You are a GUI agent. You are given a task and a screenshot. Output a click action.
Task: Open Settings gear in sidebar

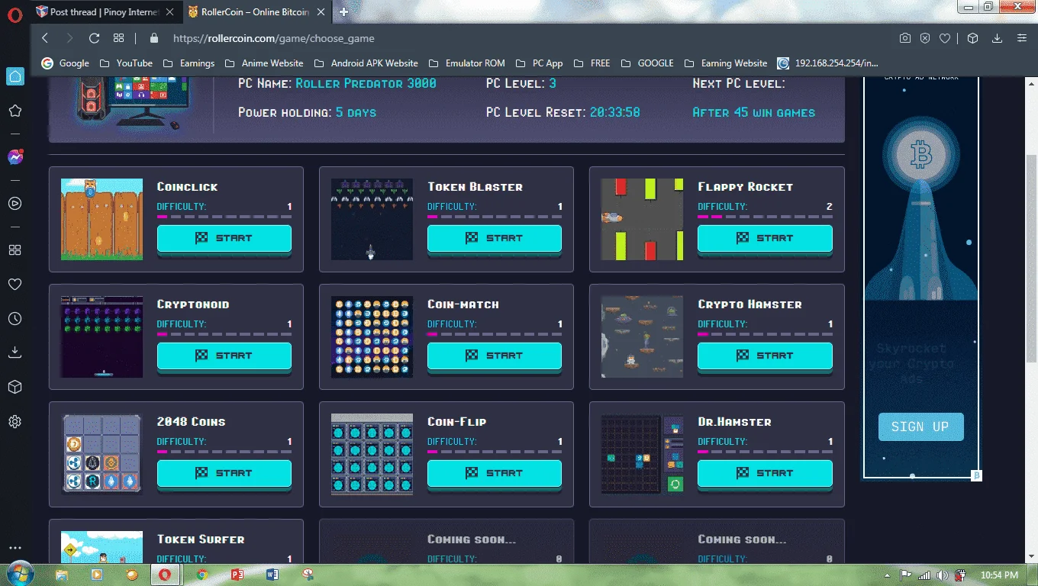coord(15,422)
